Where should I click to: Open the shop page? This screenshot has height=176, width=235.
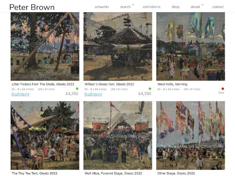pos(175,7)
